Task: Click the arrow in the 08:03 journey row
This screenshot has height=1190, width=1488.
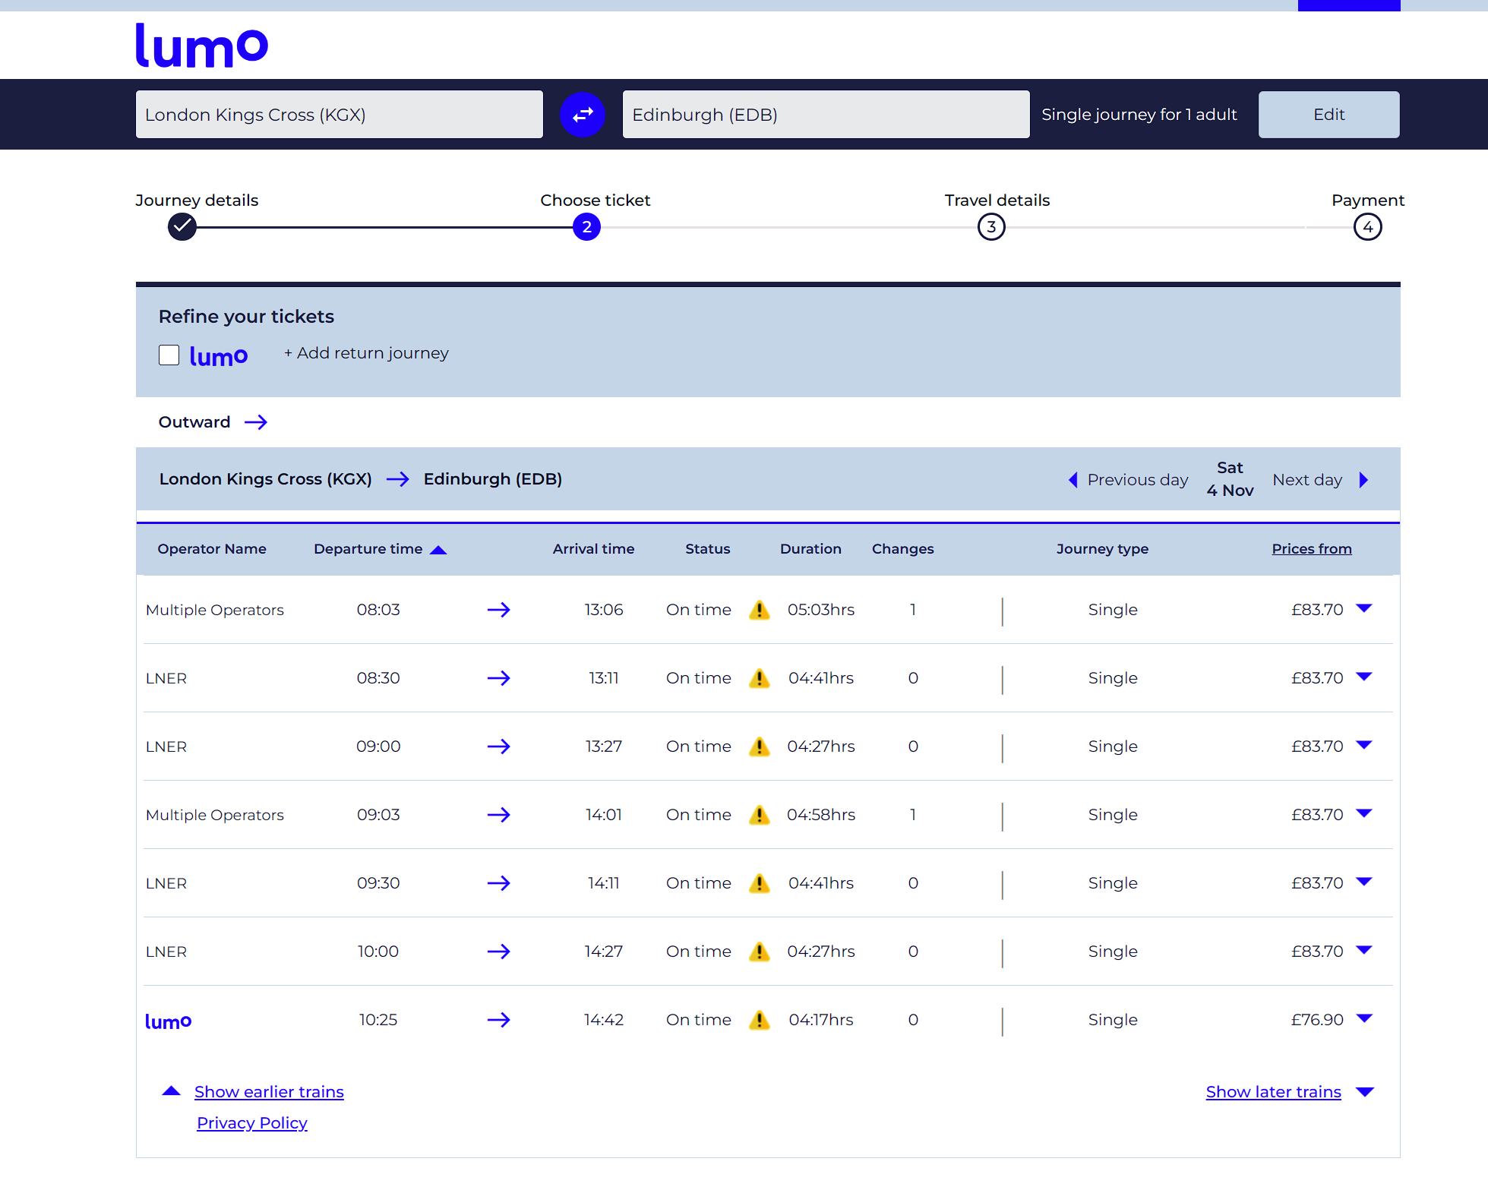Action: point(499,610)
